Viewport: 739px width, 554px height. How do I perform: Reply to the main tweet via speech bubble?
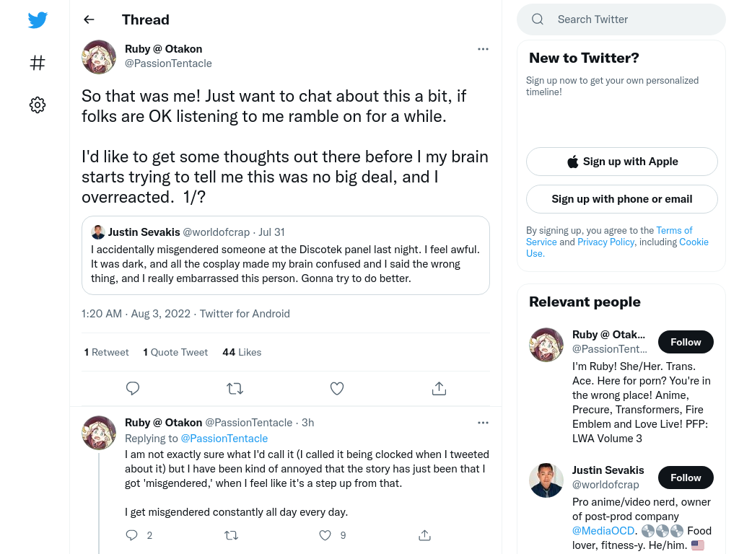(133, 388)
